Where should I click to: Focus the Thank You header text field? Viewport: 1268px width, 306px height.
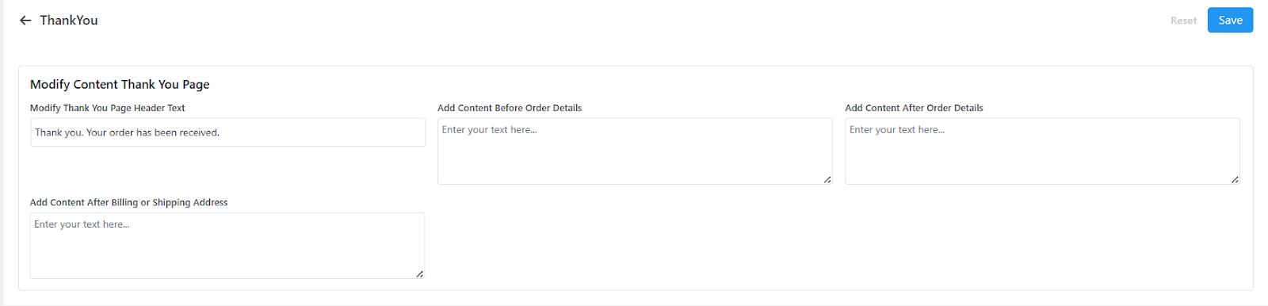coord(228,132)
